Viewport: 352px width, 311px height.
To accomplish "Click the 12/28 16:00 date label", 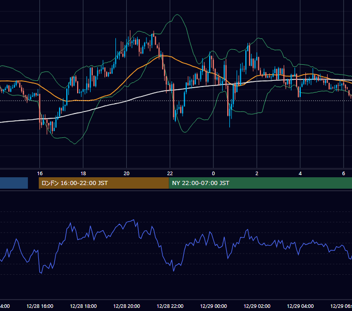I will coord(40,306).
